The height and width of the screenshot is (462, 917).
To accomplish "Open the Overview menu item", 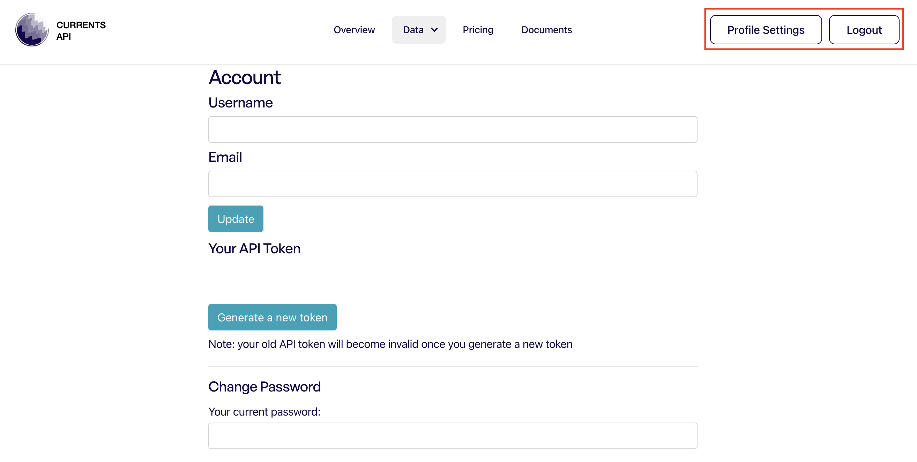I will 354,30.
